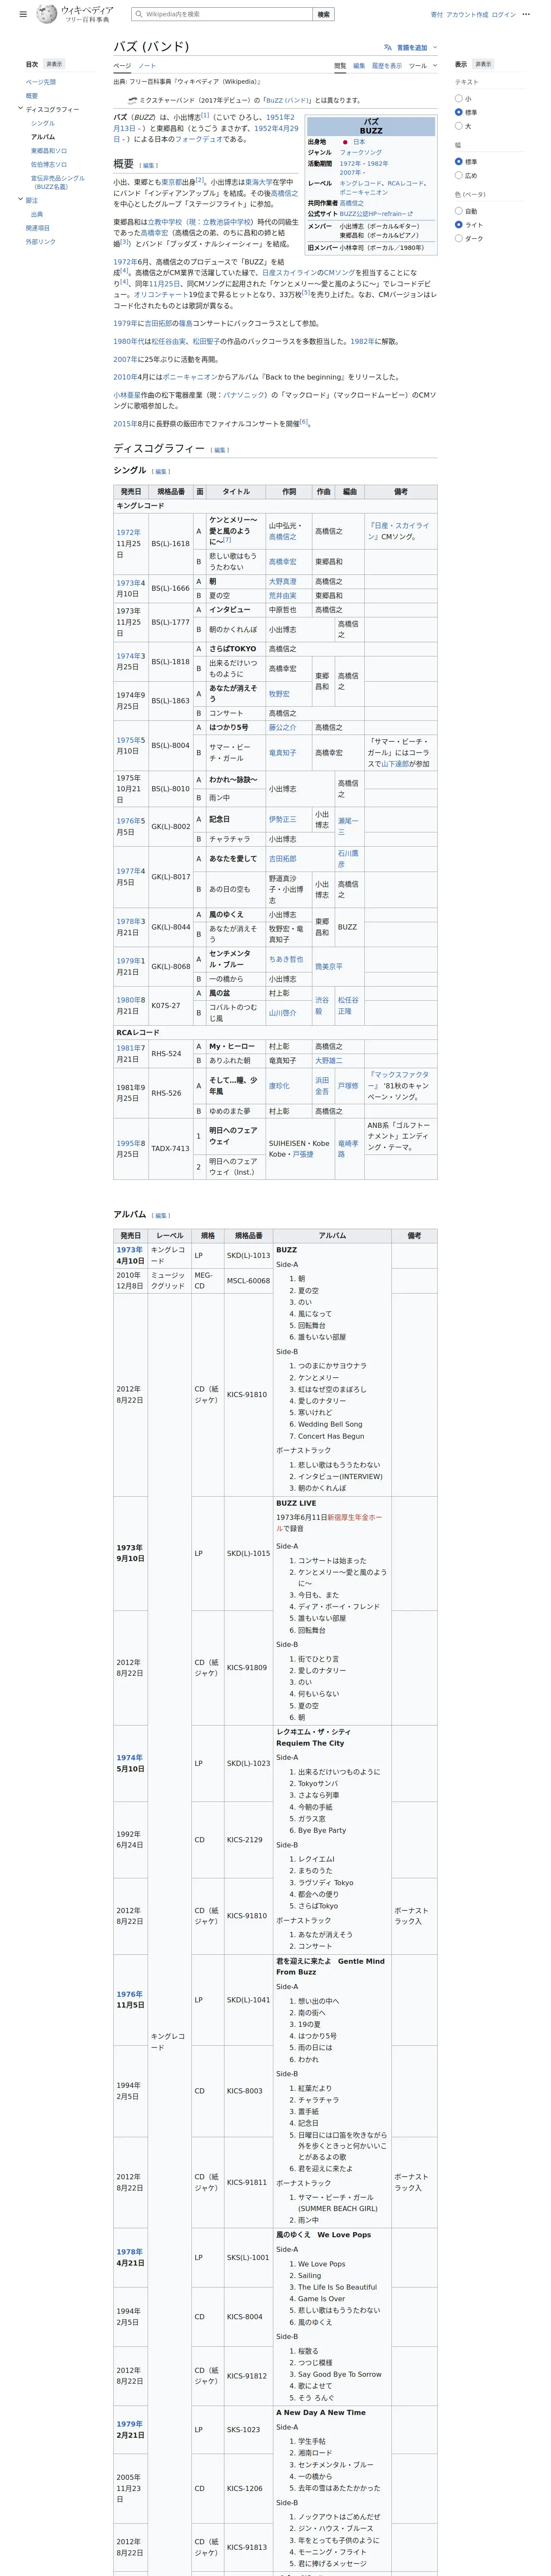Viewport: 551px width, 2576px height.
Task: Select 自動 color mode radio
Action: tap(459, 211)
